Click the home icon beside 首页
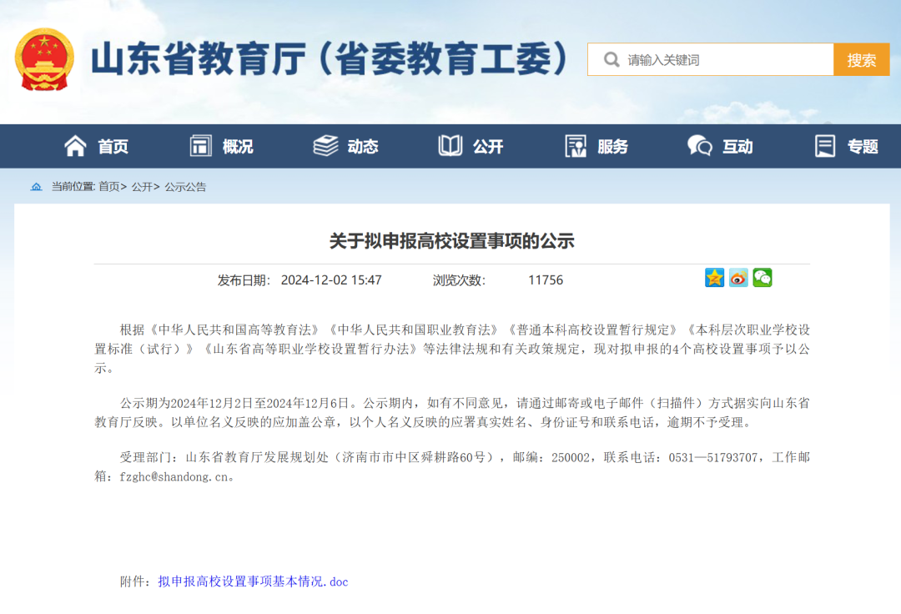 coord(75,146)
